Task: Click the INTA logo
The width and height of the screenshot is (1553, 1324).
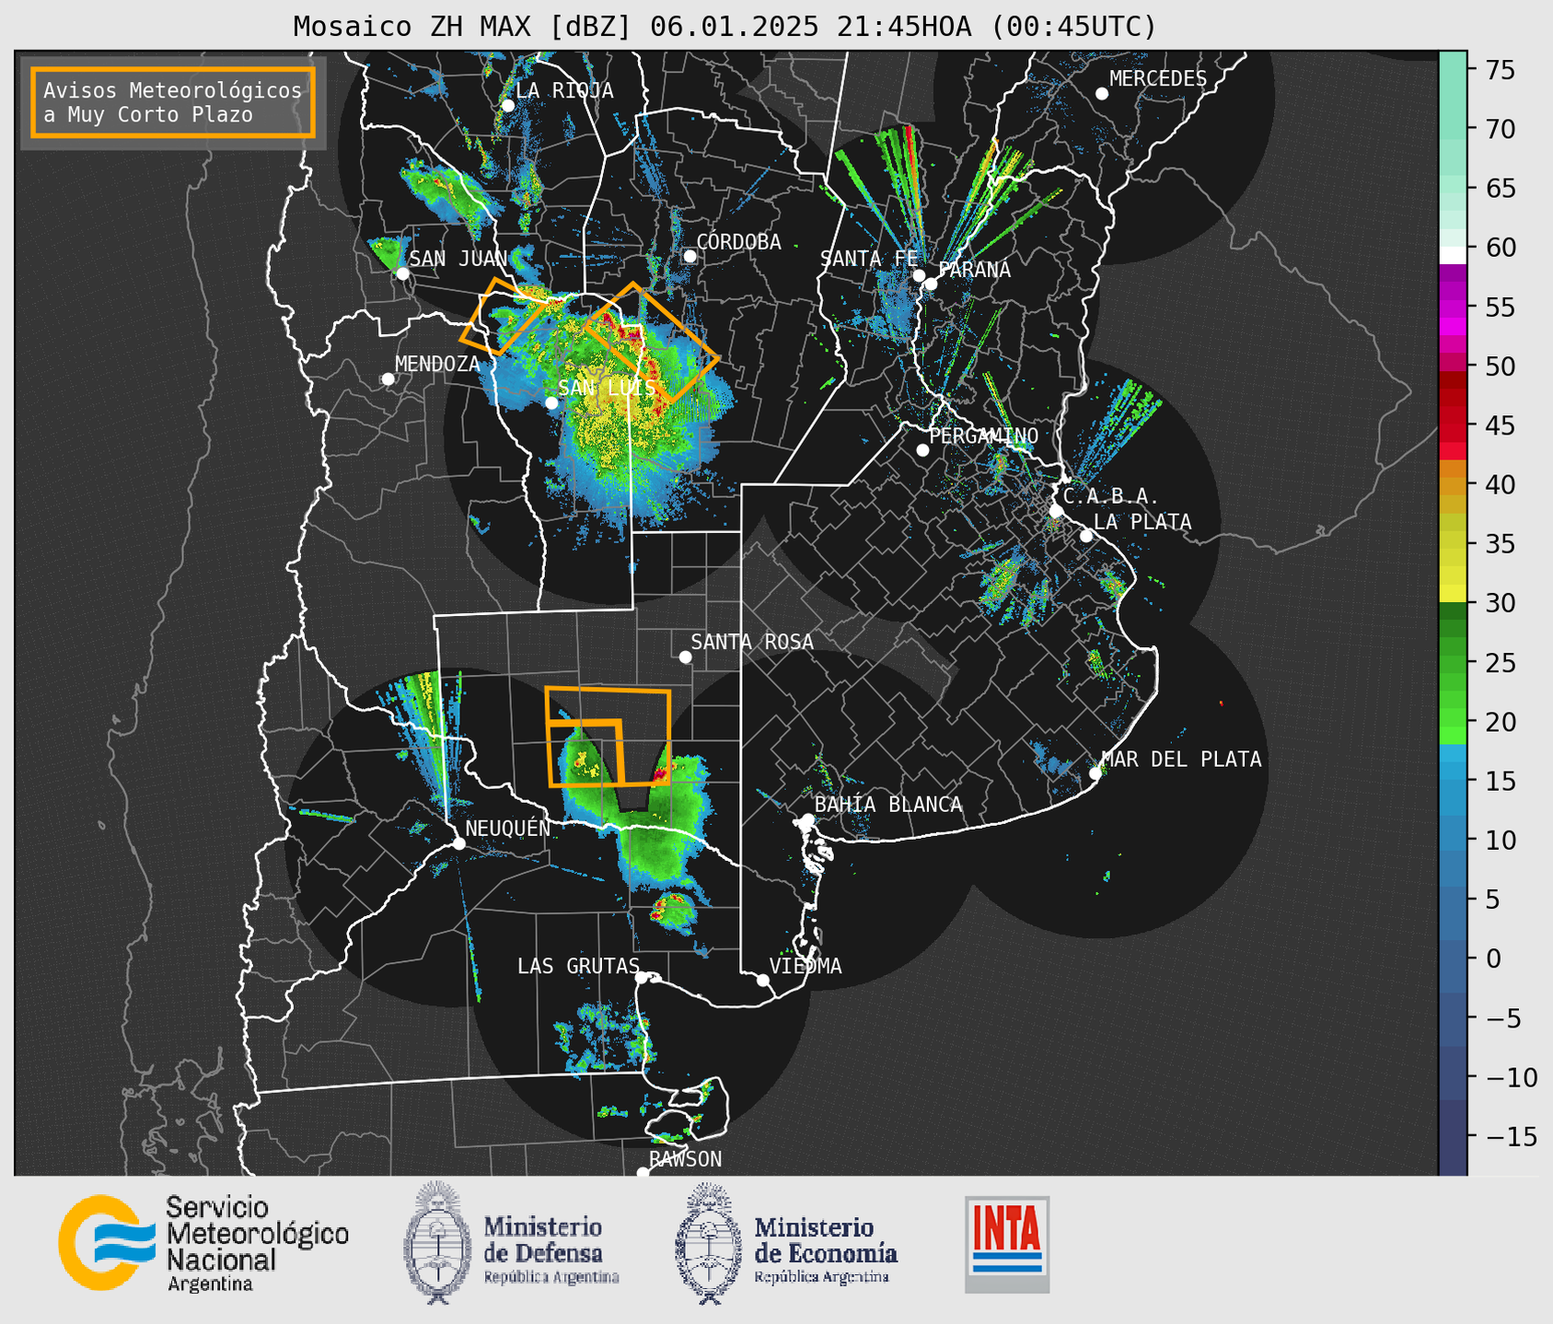Action: [x=1007, y=1244]
